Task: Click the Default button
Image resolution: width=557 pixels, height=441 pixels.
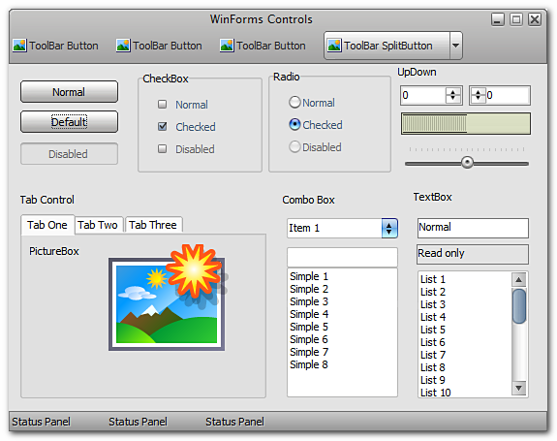Action: pos(69,122)
